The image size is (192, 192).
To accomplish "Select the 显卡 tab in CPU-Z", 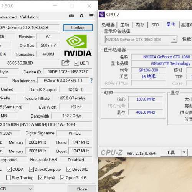I will click(x=171, y=25).
